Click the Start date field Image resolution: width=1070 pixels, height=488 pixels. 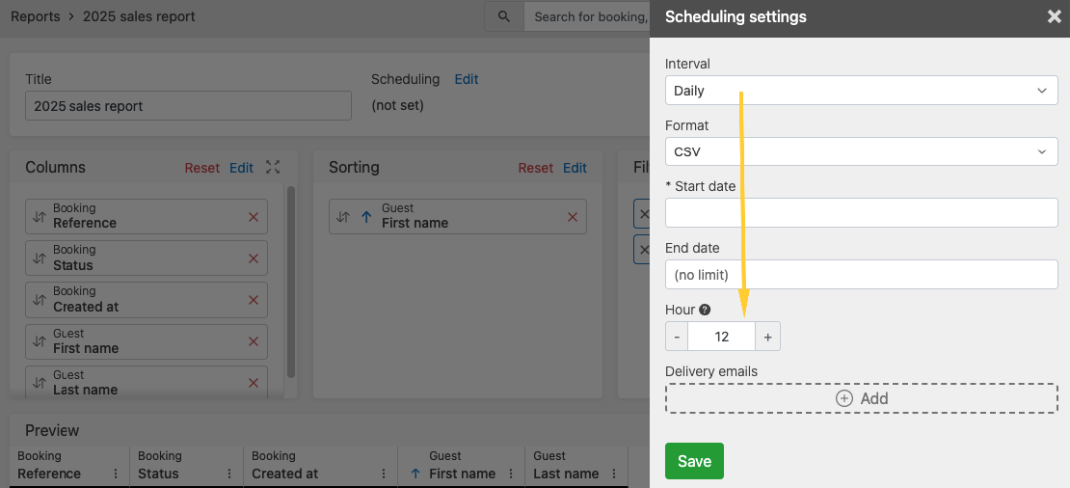pyautogui.click(x=861, y=213)
